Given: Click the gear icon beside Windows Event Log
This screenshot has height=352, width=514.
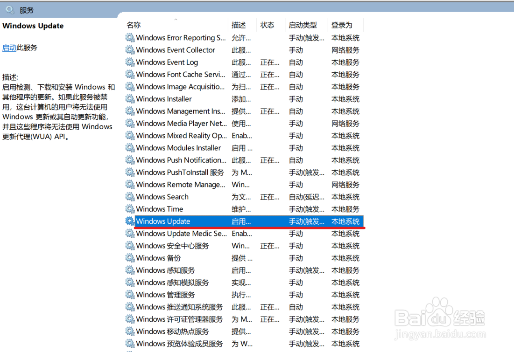Looking at the screenshot, I should point(130,62).
